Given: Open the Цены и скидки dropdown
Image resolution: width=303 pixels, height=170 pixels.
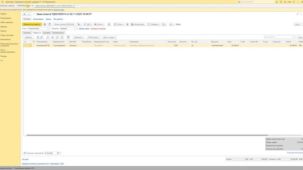Looking at the screenshot, I should click(109, 37).
